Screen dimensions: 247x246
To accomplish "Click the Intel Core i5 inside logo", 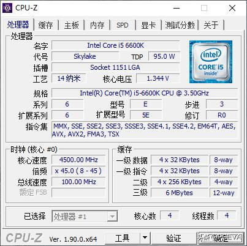I will [211, 62].
